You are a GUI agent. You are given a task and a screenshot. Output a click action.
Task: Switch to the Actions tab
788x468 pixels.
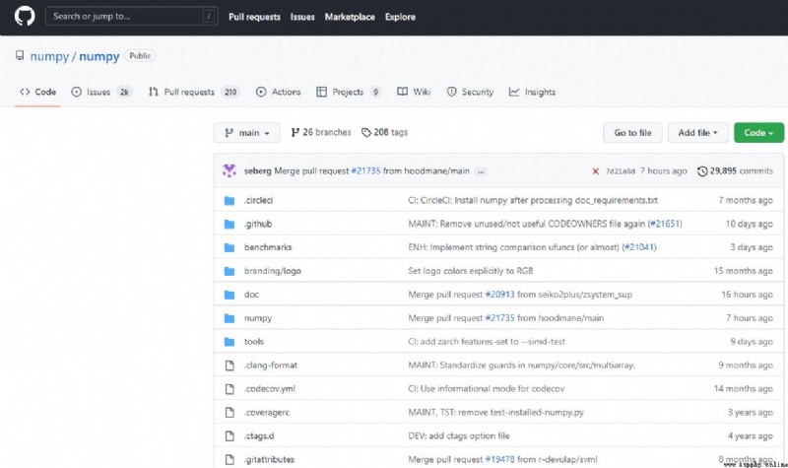279,92
